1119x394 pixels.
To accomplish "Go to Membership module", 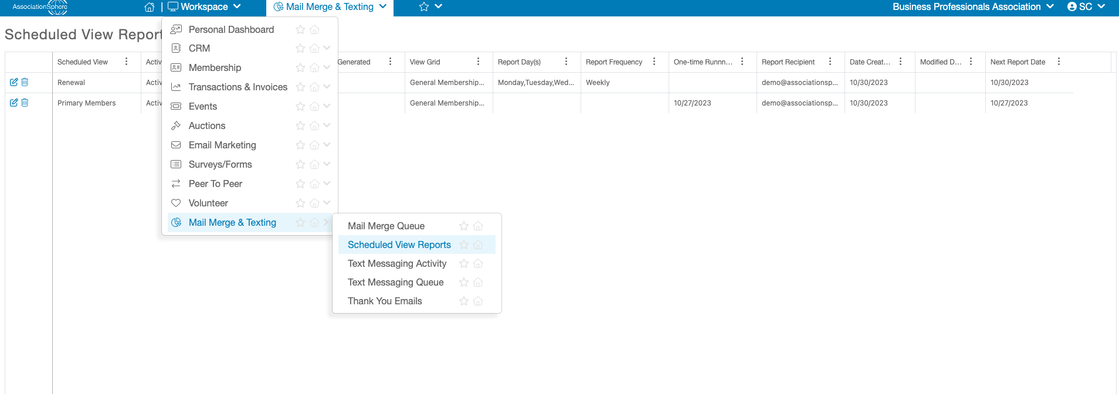I will pyautogui.click(x=215, y=67).
